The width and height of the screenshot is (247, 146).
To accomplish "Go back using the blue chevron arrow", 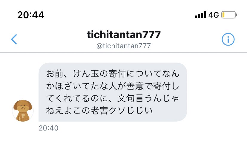I will pos(14,39).
